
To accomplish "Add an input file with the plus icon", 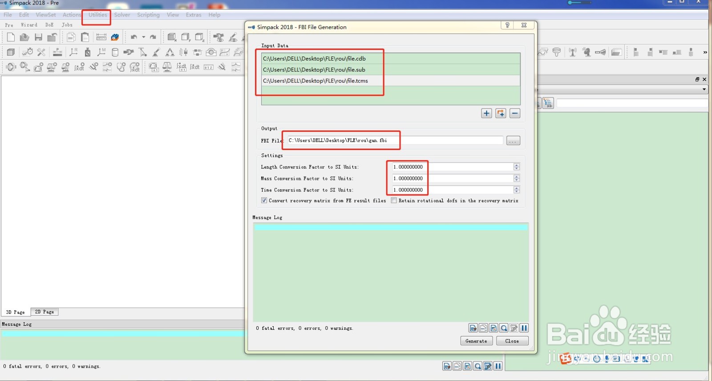I will (486, 113).
